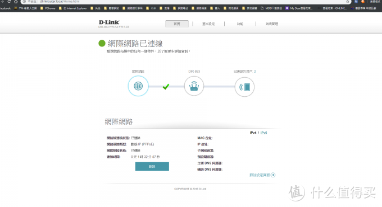382x207 pixels.
Task: Click the browser forward arrow
Action: tap(2, 2)
